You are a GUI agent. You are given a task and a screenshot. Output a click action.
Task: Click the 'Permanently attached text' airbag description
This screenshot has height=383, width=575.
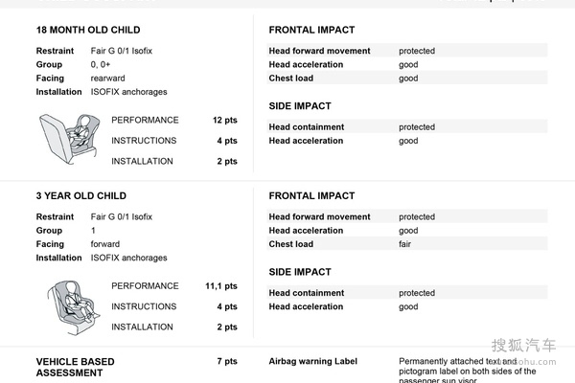click(x=458, y=362)
